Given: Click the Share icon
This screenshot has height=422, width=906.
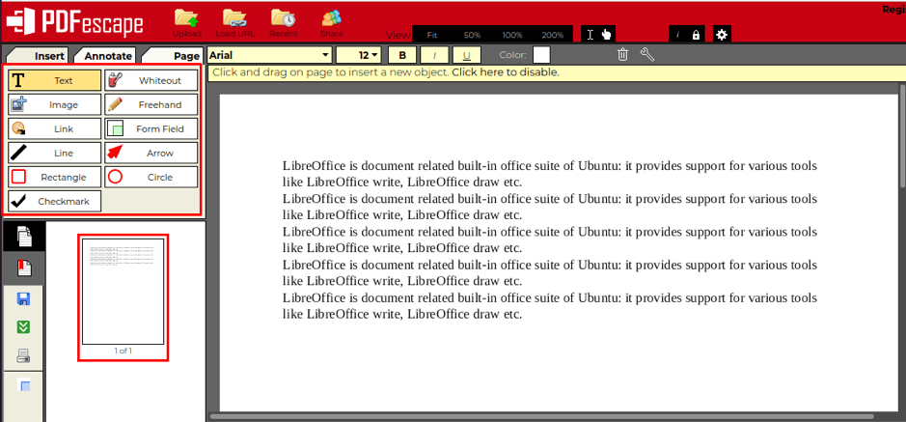Looking at the screenshot, I should (332, 23).
